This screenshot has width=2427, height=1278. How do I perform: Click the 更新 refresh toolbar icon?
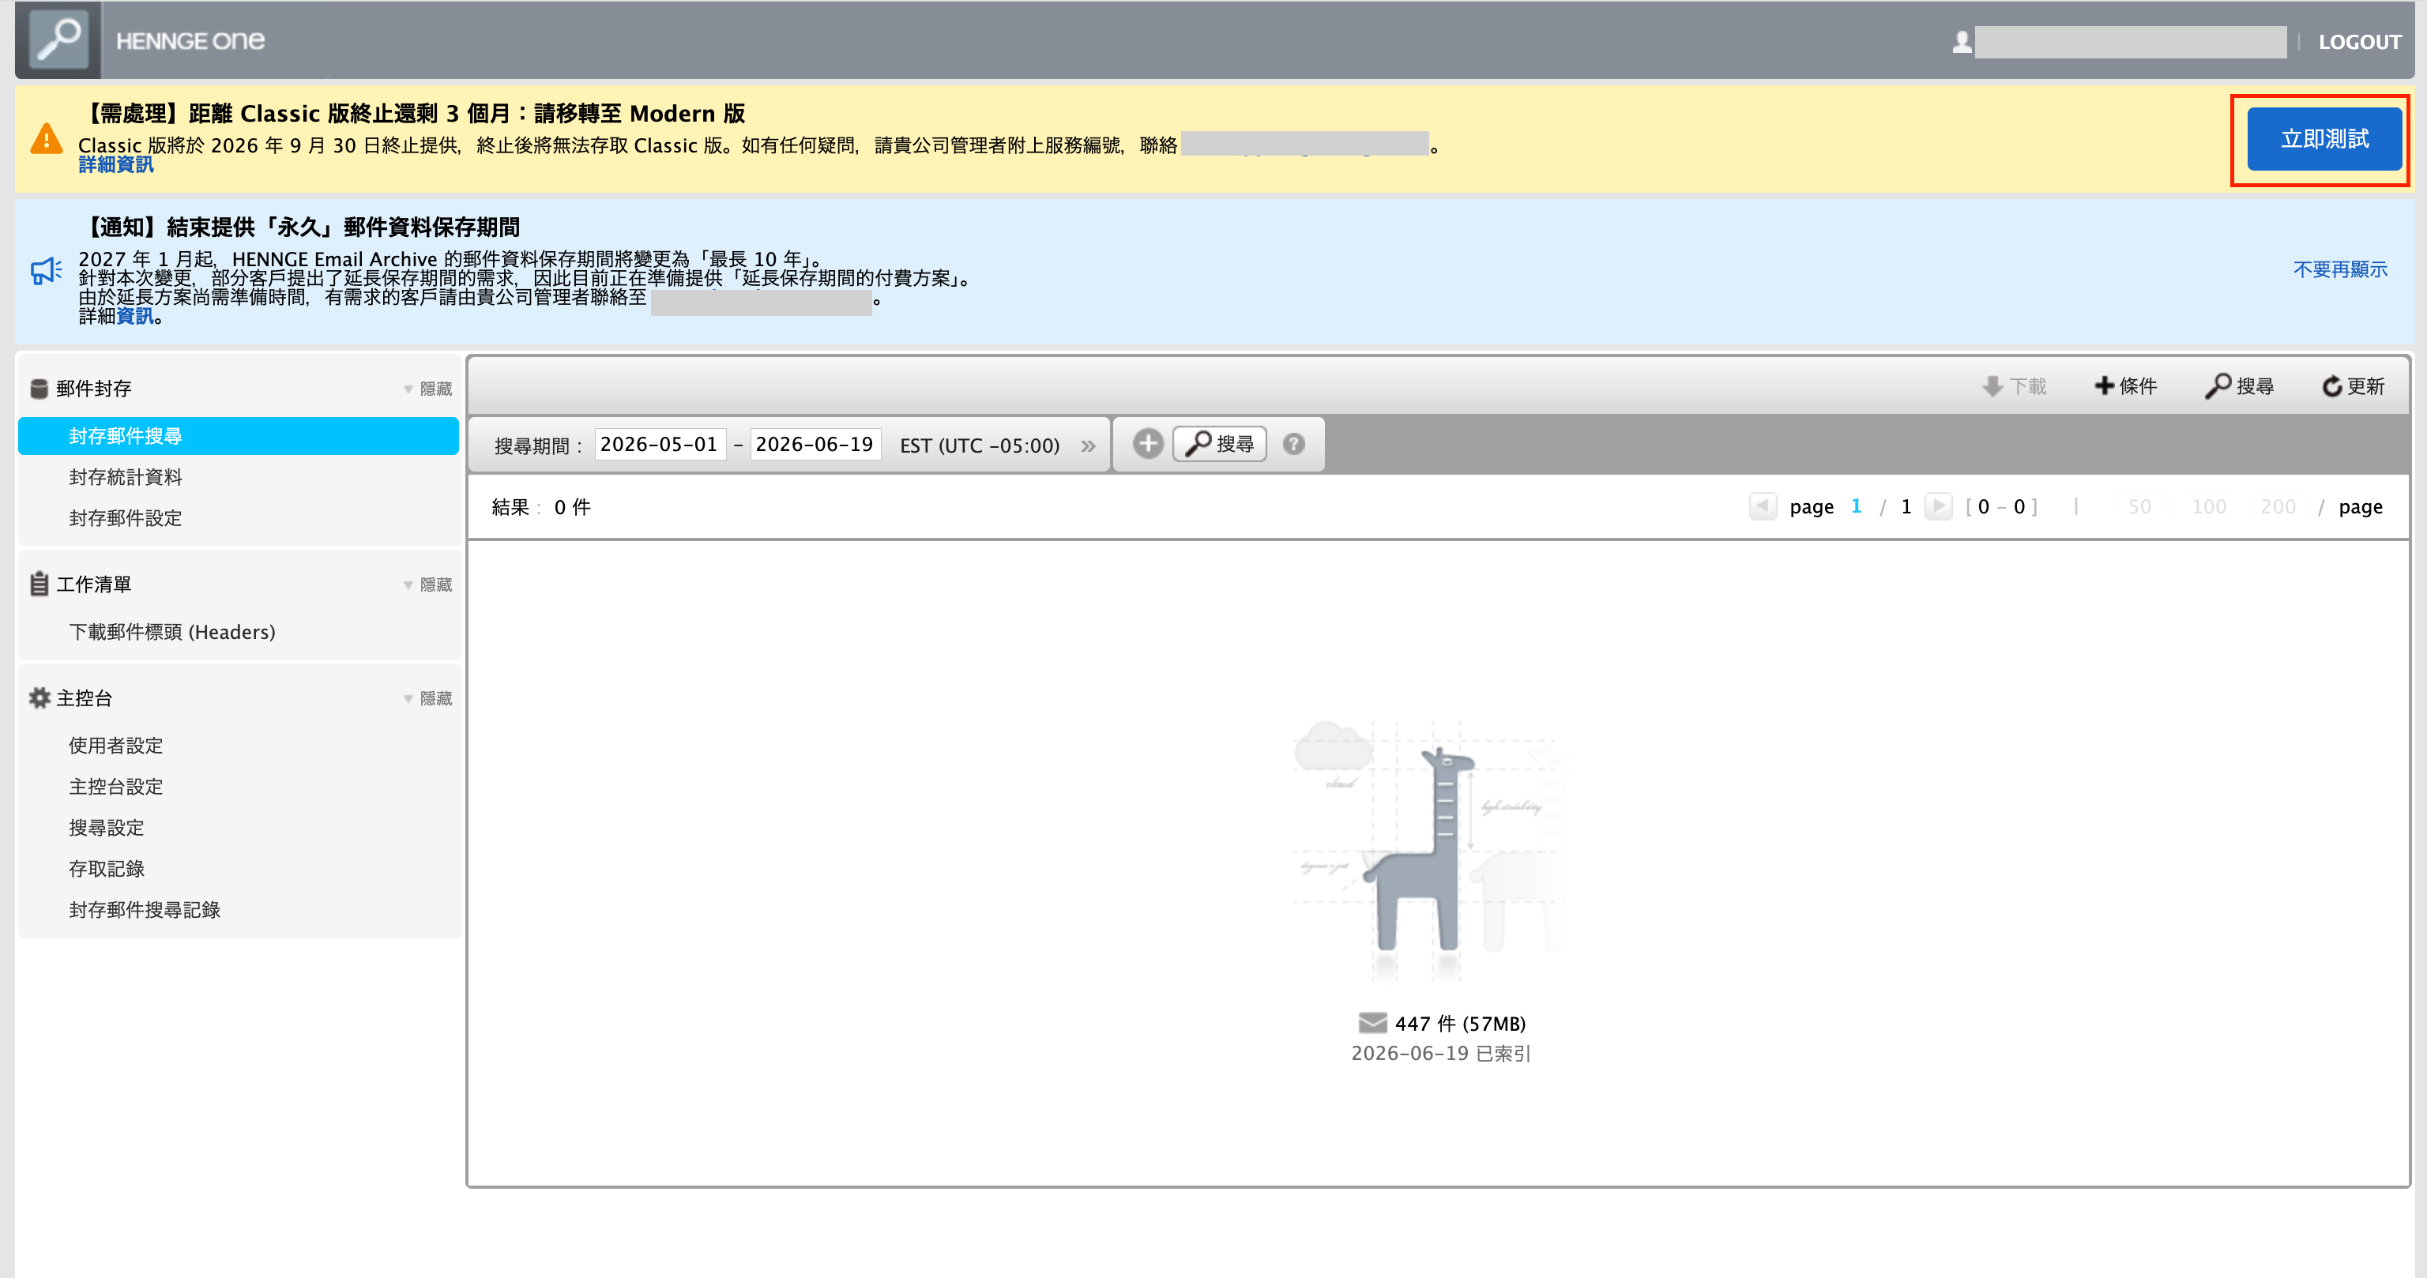tap(2332, 386)
